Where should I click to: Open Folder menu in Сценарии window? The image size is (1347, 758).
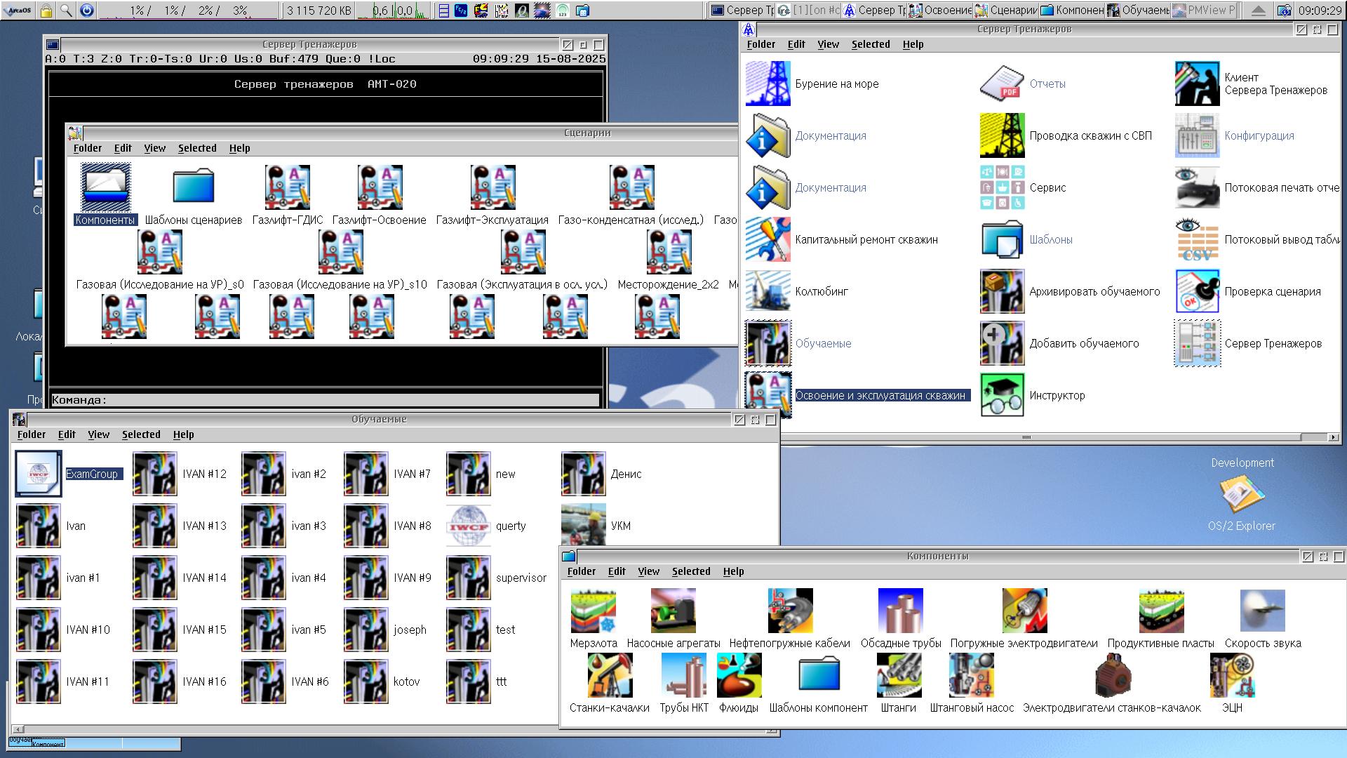88,148
